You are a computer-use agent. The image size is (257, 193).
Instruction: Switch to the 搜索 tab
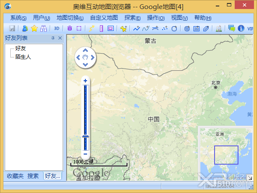point(33,176)
